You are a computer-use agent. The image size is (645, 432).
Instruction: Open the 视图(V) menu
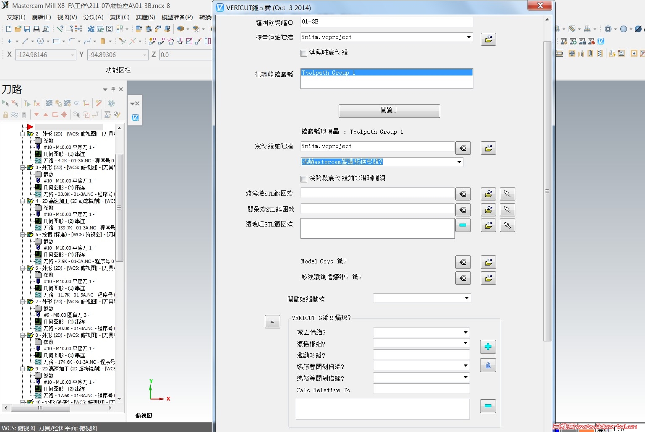(67, 17)
